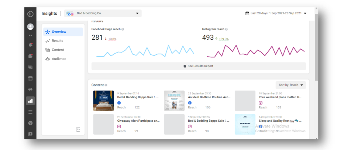
Task: Click info icon next to Instagram reach
Action: coord(226,29)
